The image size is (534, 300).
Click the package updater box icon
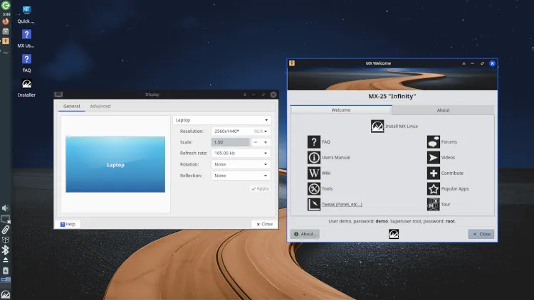(x=6, y=240)
